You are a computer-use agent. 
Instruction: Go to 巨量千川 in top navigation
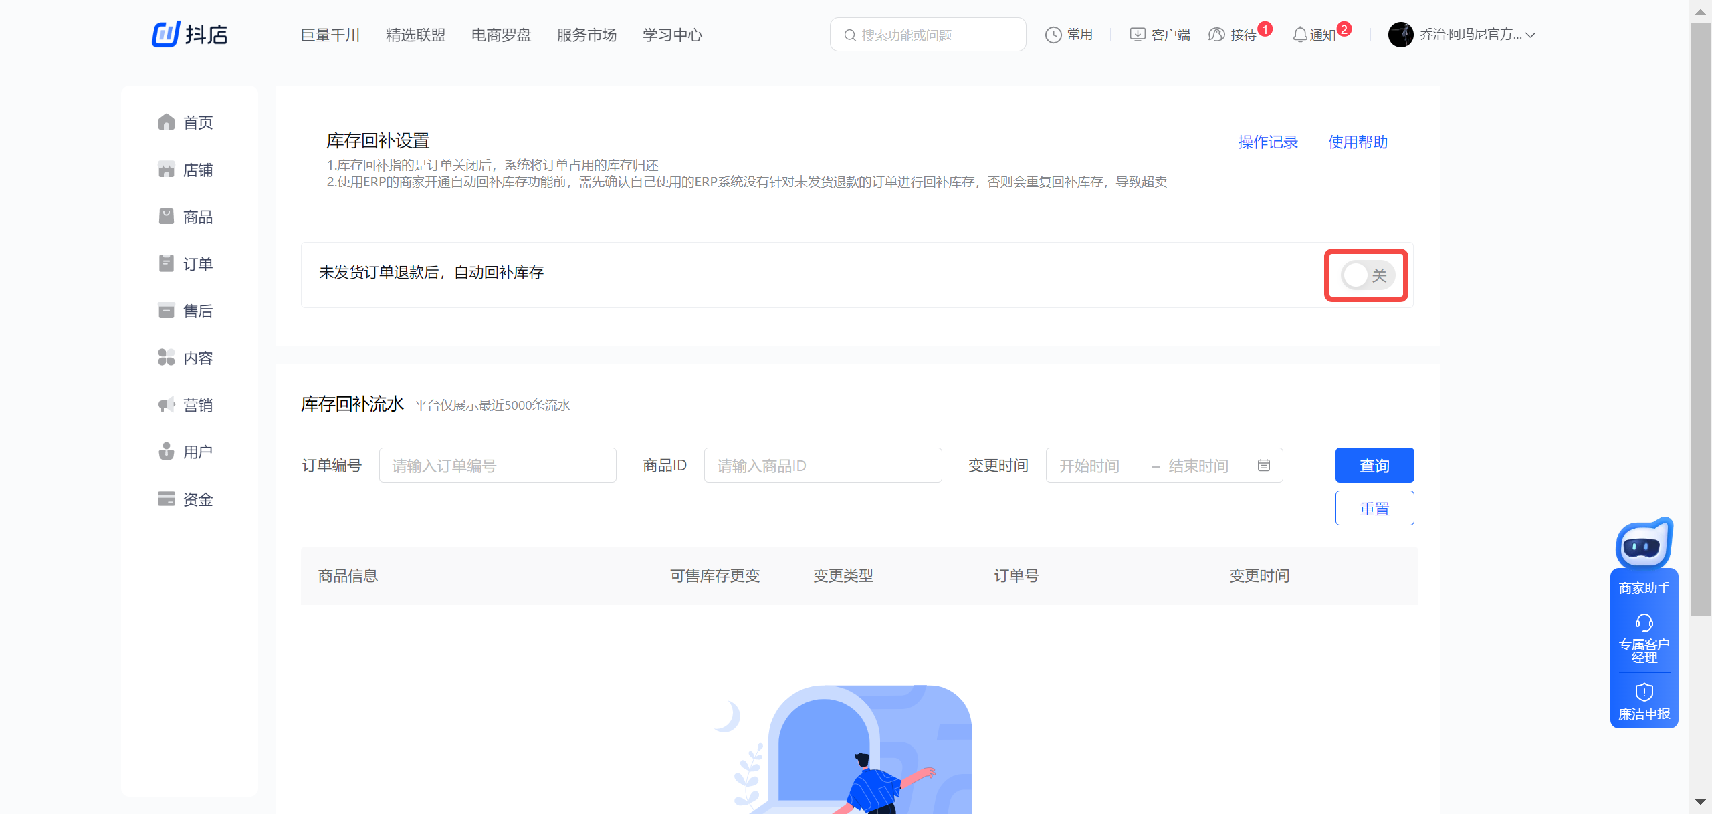pyautogui.click(x=330, y=35)
